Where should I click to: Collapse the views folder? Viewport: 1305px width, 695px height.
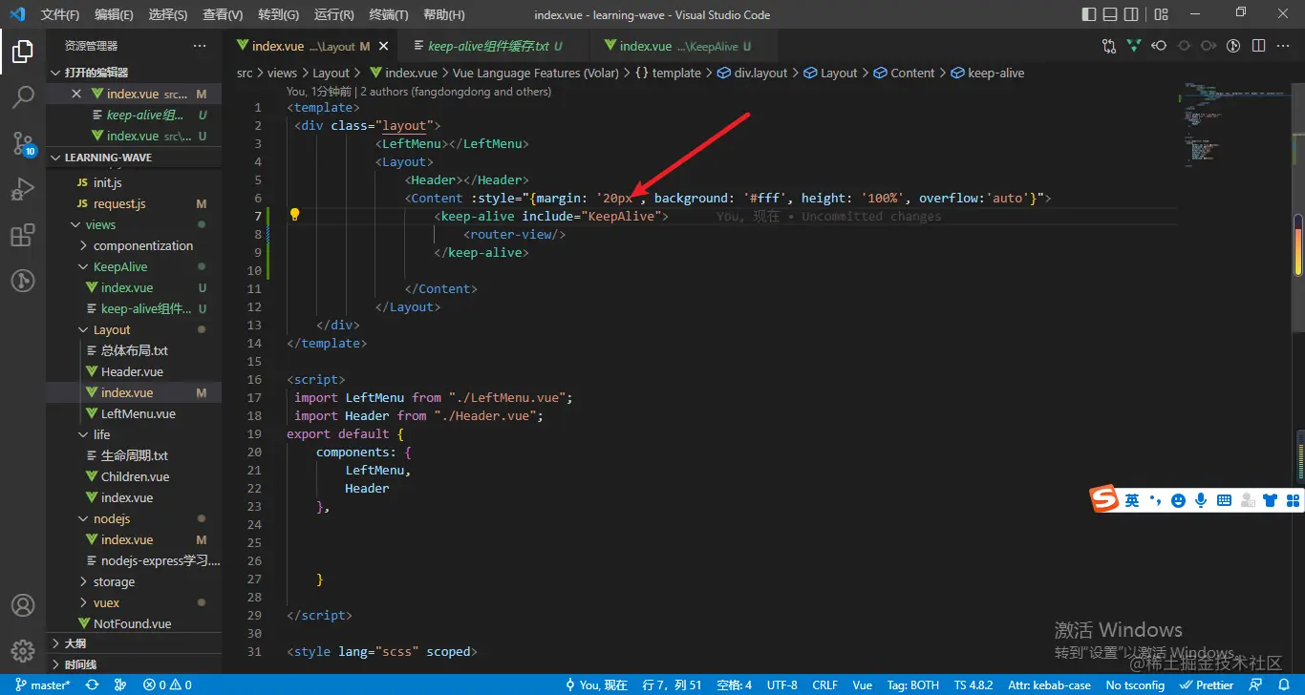134,224
